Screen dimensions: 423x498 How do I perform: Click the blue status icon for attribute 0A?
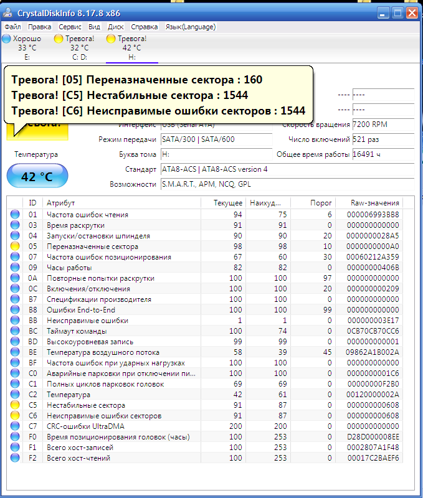click(15, 278)
